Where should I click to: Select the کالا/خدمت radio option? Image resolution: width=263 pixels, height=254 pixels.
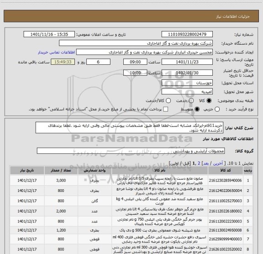pyautogui.click(x=168, y=100)
